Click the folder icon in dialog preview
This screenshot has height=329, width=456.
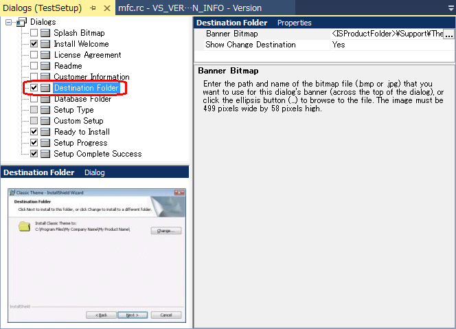click(25, 227)
